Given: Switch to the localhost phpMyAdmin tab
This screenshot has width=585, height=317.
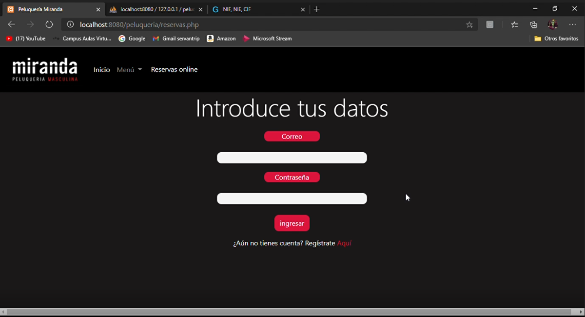Looking at the screenshot, I should (154, 9).
